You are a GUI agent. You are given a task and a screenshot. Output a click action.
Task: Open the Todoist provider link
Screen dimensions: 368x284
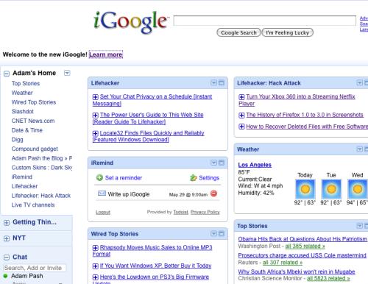tap(181, 212)
